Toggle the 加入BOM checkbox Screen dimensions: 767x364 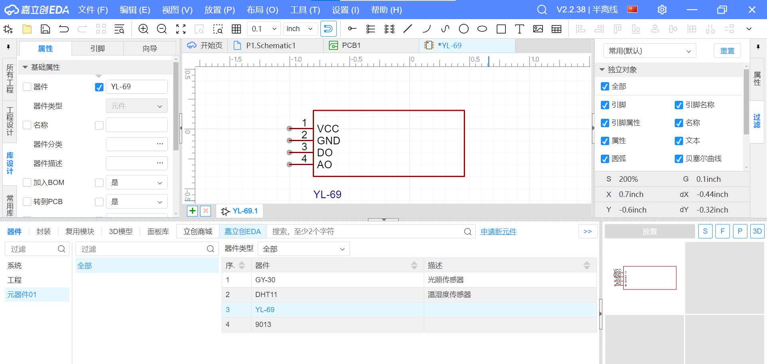pyautogui.click(x=27, y=182)
